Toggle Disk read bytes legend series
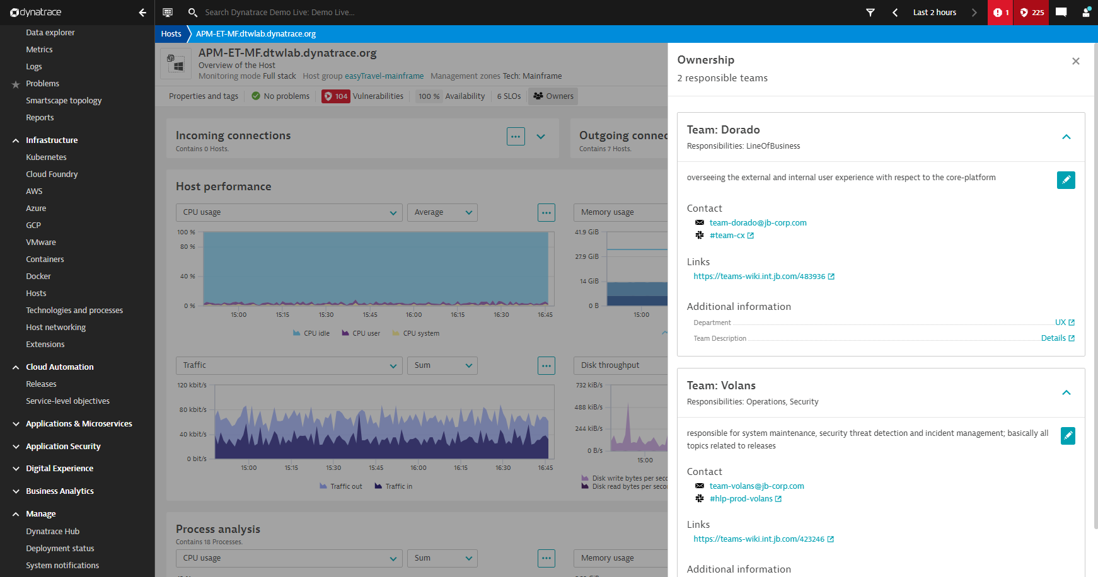This screenshot has height=577, width=1098. click(x=624, y=486)
